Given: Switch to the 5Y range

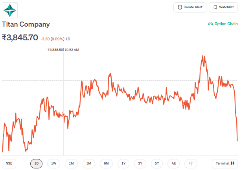Looking at the screenshot, I should coord(157,163).
